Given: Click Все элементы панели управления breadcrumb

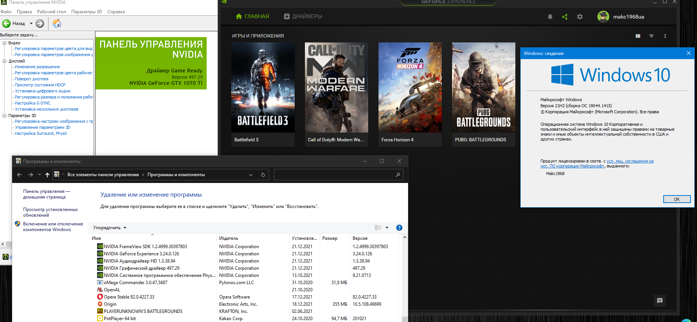Looking at the screenshot, I should click(103, 175).
